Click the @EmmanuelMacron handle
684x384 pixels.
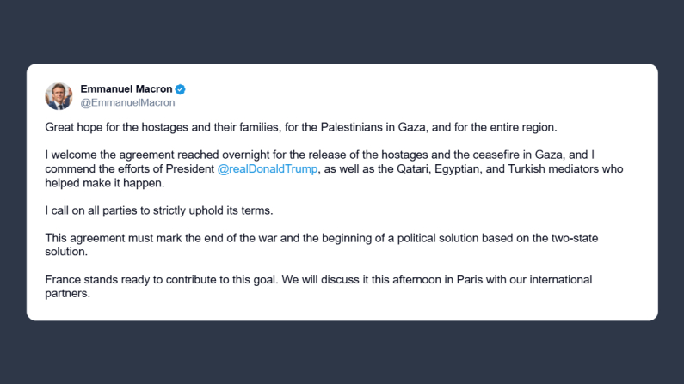[x=127, y=102]
